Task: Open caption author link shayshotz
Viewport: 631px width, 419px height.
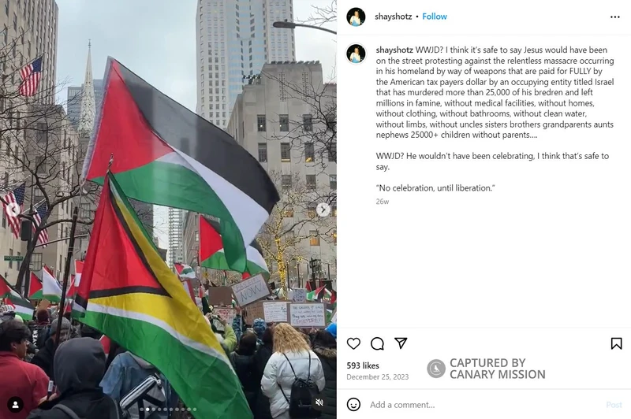Action: coord(394,50)
